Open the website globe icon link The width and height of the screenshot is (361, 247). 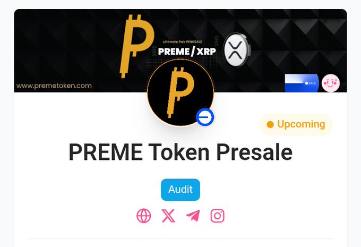[x=144, y=216]
